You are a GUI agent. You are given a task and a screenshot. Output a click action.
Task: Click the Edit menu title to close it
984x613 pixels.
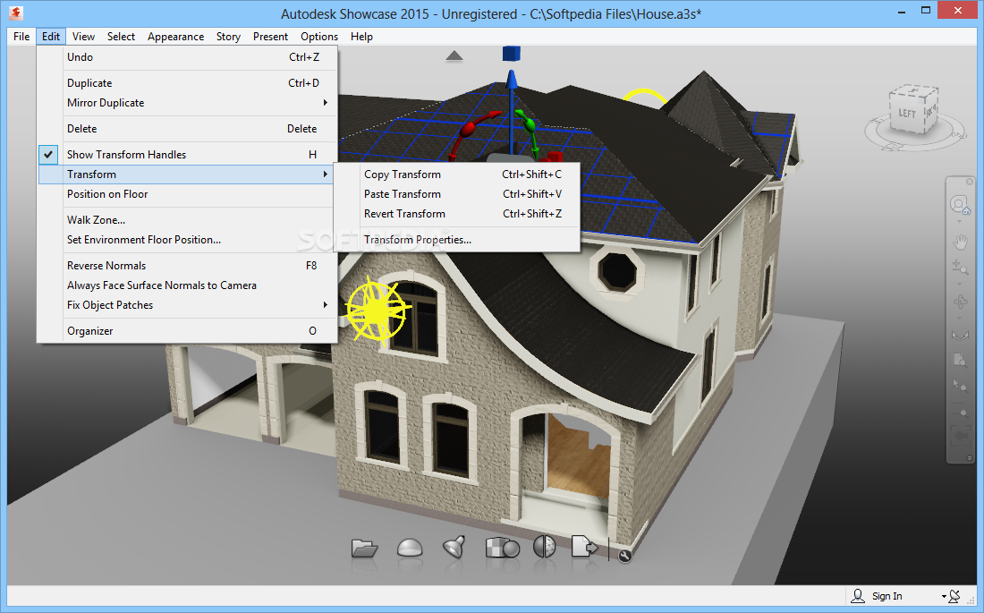coord(51,37)
